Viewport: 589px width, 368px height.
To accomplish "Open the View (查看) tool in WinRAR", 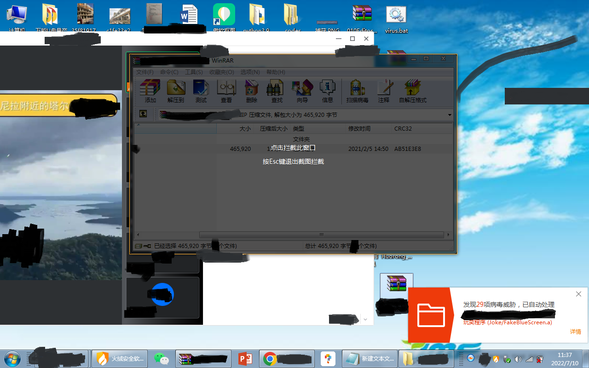I will pyautogui.click(x=226, y=91).
